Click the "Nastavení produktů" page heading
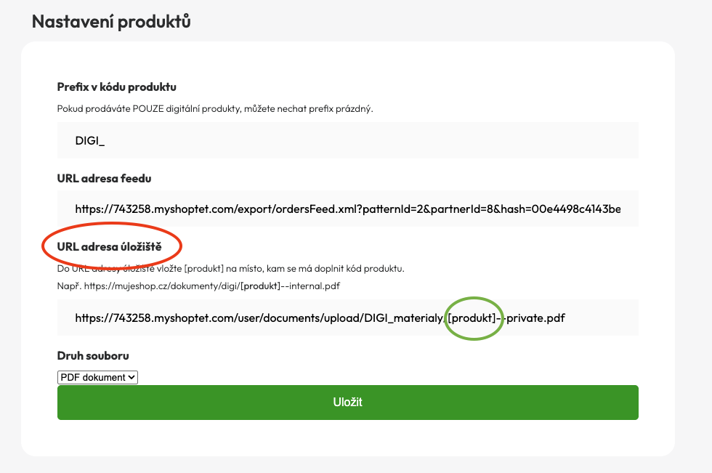The height and width of the screenshot is (473, 712). click(x=111, y=21)
